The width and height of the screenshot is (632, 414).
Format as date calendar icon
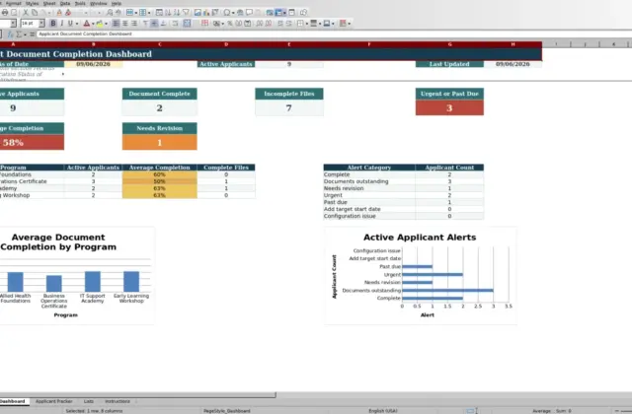tap(248, 24)
